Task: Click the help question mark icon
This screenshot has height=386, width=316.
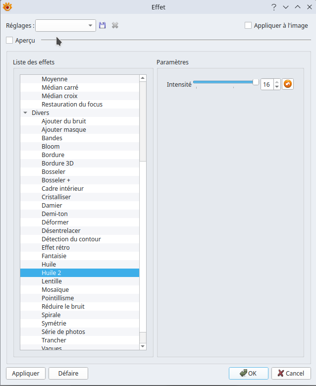Action: (273, 7)
